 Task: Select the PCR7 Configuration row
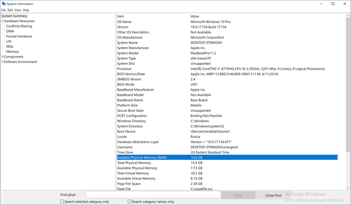click(227, 116)
